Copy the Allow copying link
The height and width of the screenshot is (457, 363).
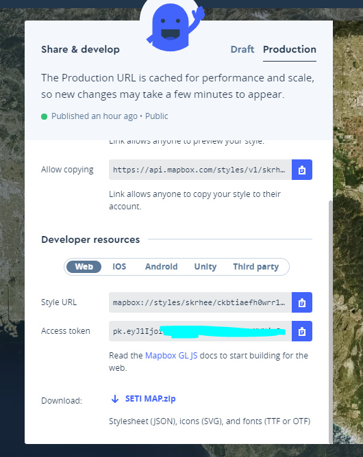point(302,170)
